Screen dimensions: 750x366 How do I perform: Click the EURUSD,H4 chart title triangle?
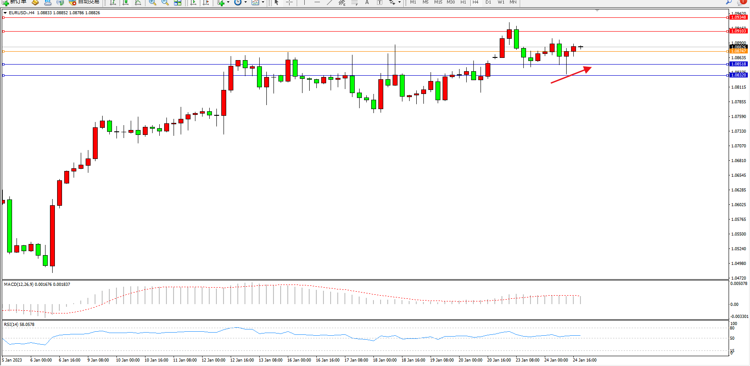click(5, 13)
